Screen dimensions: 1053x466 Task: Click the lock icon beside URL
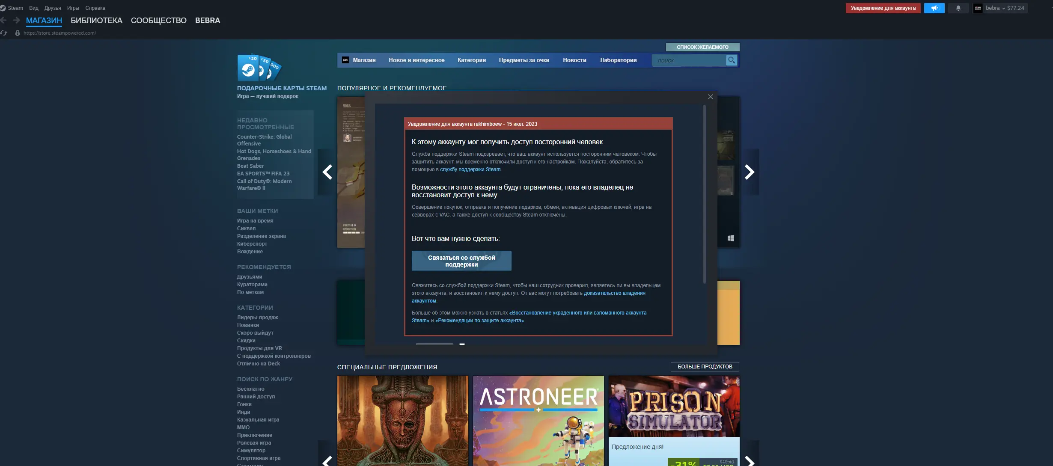18,33
